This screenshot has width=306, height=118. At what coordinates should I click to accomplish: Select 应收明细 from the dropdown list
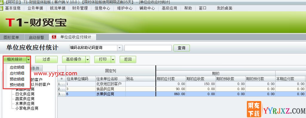(x=17, y=67)
